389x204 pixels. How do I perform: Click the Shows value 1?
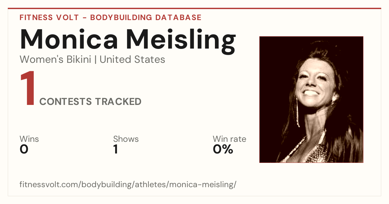[116, 149]
